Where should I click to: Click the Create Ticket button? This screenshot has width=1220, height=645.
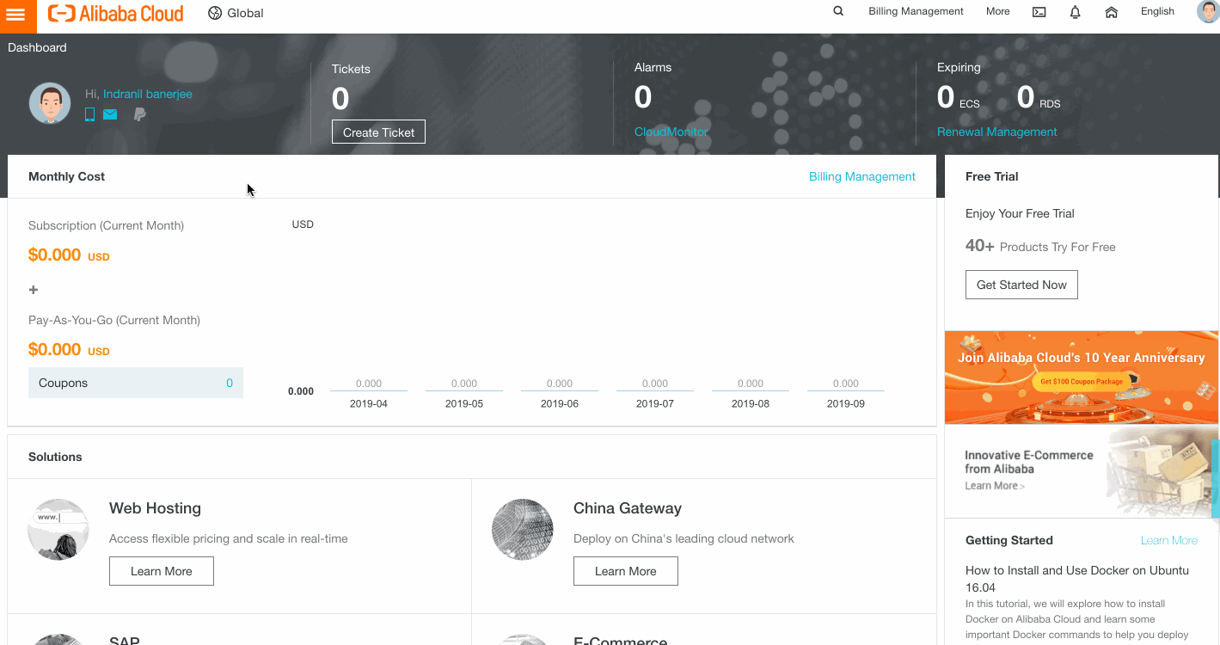coord(378,132)
